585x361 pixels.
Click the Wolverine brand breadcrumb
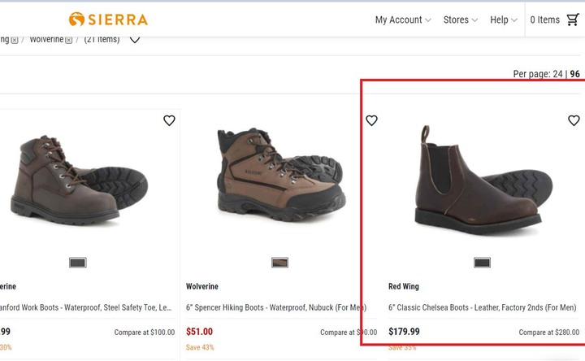tap(46, 39)
